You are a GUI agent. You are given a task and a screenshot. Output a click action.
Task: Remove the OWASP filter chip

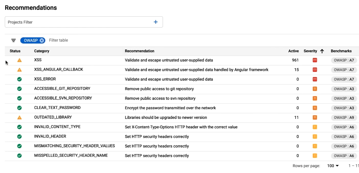click(42, 40)
